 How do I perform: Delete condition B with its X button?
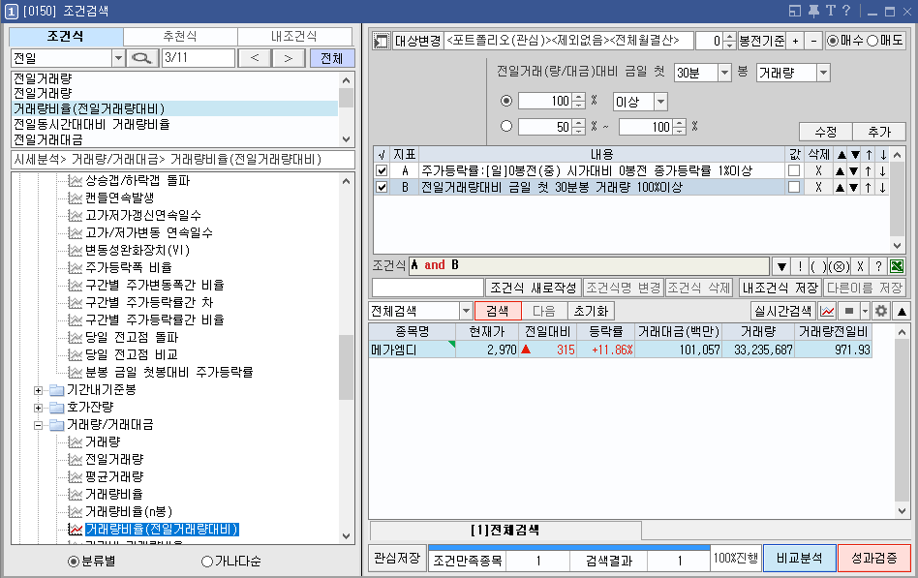tap(818, 188)
